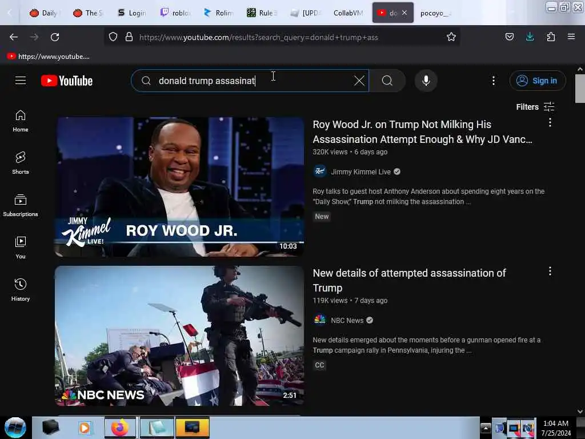585x439 pixels.
Task: Open Firefox from the taskbar
Action: point(120,428)
